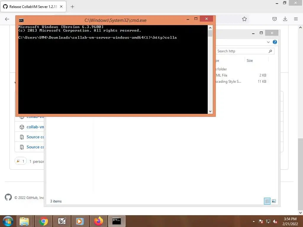
Task: Click package icon beside collab-vm link
Action: (22, 127)
